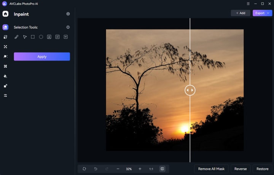The image size is (274, 175).
Task: Toggle the split compare view
Action: [162, 169]
